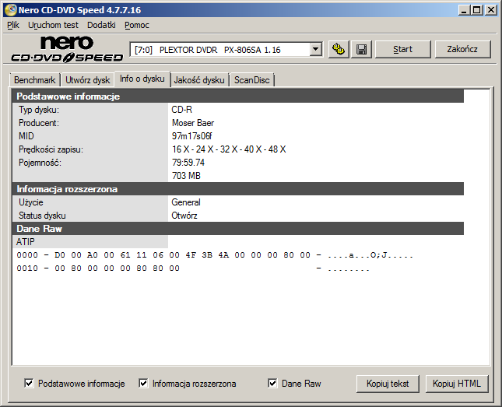Click the Prędkości zapisu label
This screenshot has width=502, height=407.
tap(51, 149)
